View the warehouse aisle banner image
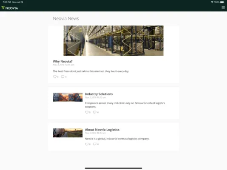227x170 pixels. [113, 41]
